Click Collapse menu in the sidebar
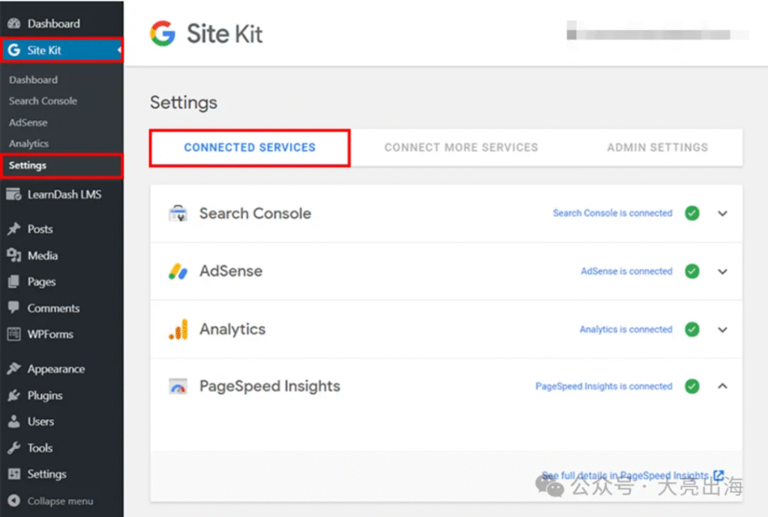This screenshot has height=517, width=768. pyautogui.click(x=60, y=501)
